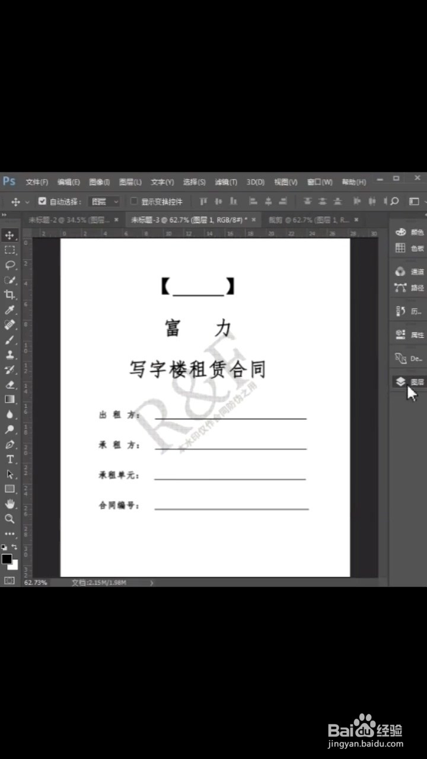
Task: Open the 帮助(H) menu
Action: tap(354, 182)
